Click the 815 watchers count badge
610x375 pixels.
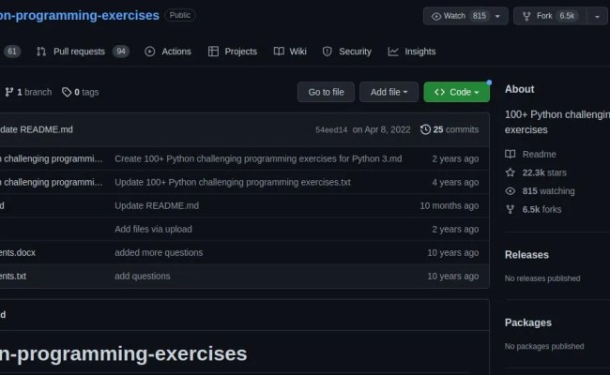point(479,16)
